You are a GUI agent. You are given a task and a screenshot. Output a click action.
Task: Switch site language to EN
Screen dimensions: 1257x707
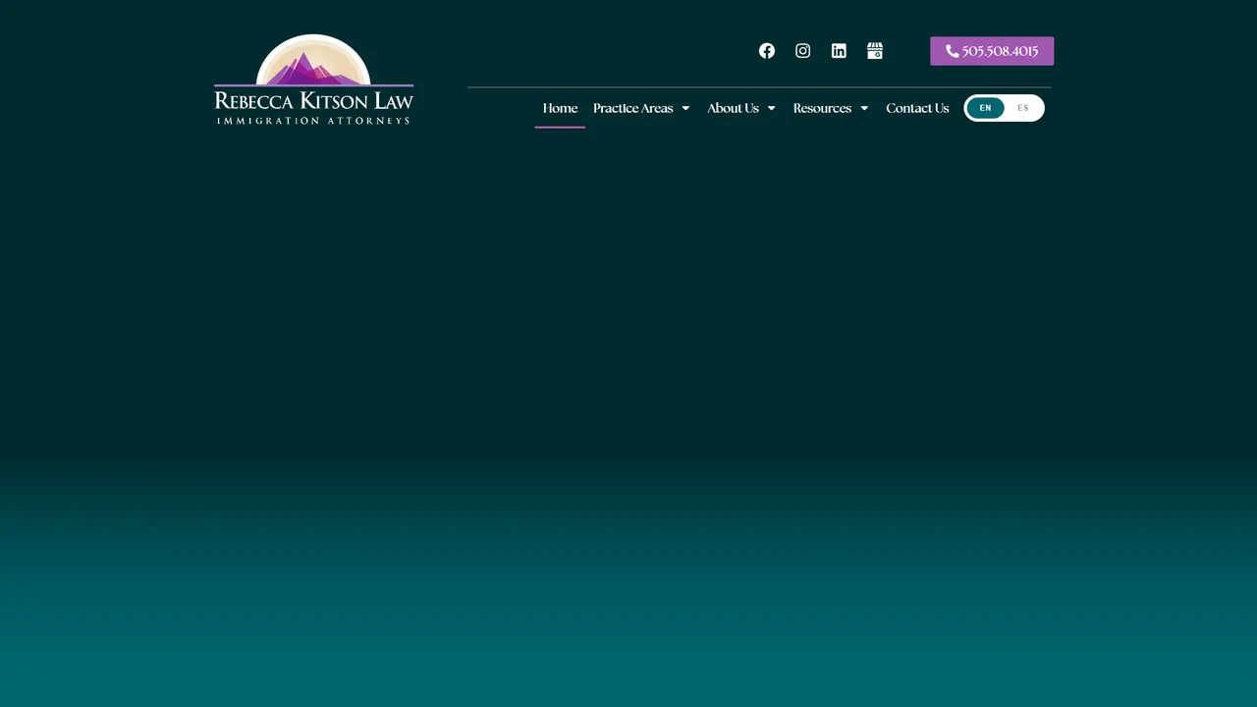click(985, 108)
